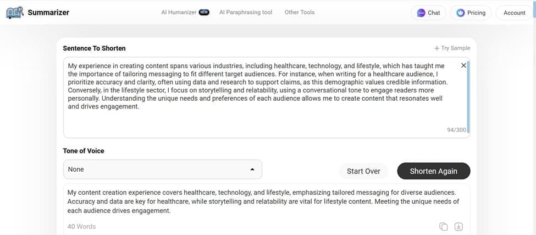Download the shortened result

pos(459,227)
